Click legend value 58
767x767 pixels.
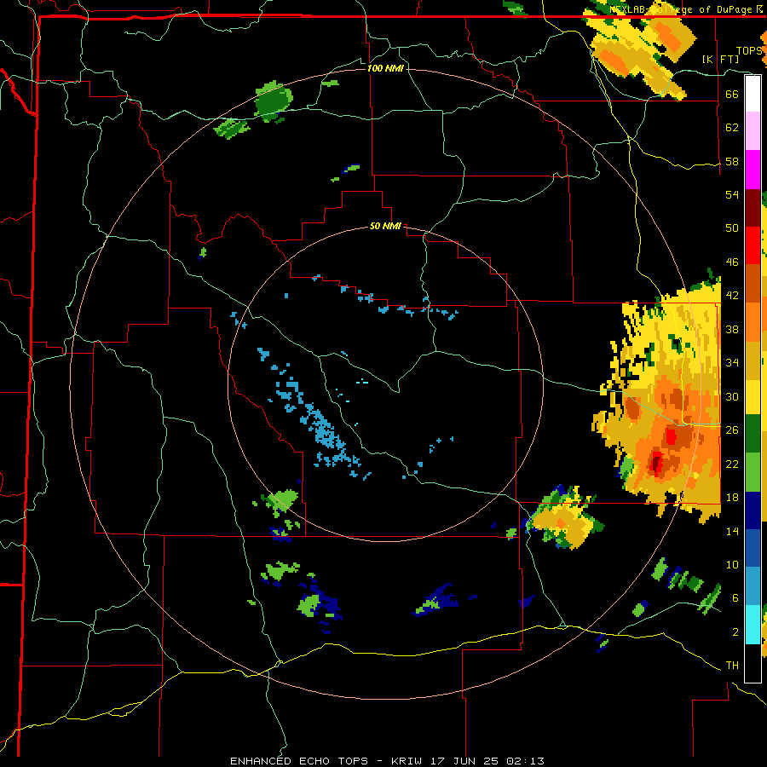point(732,161)
